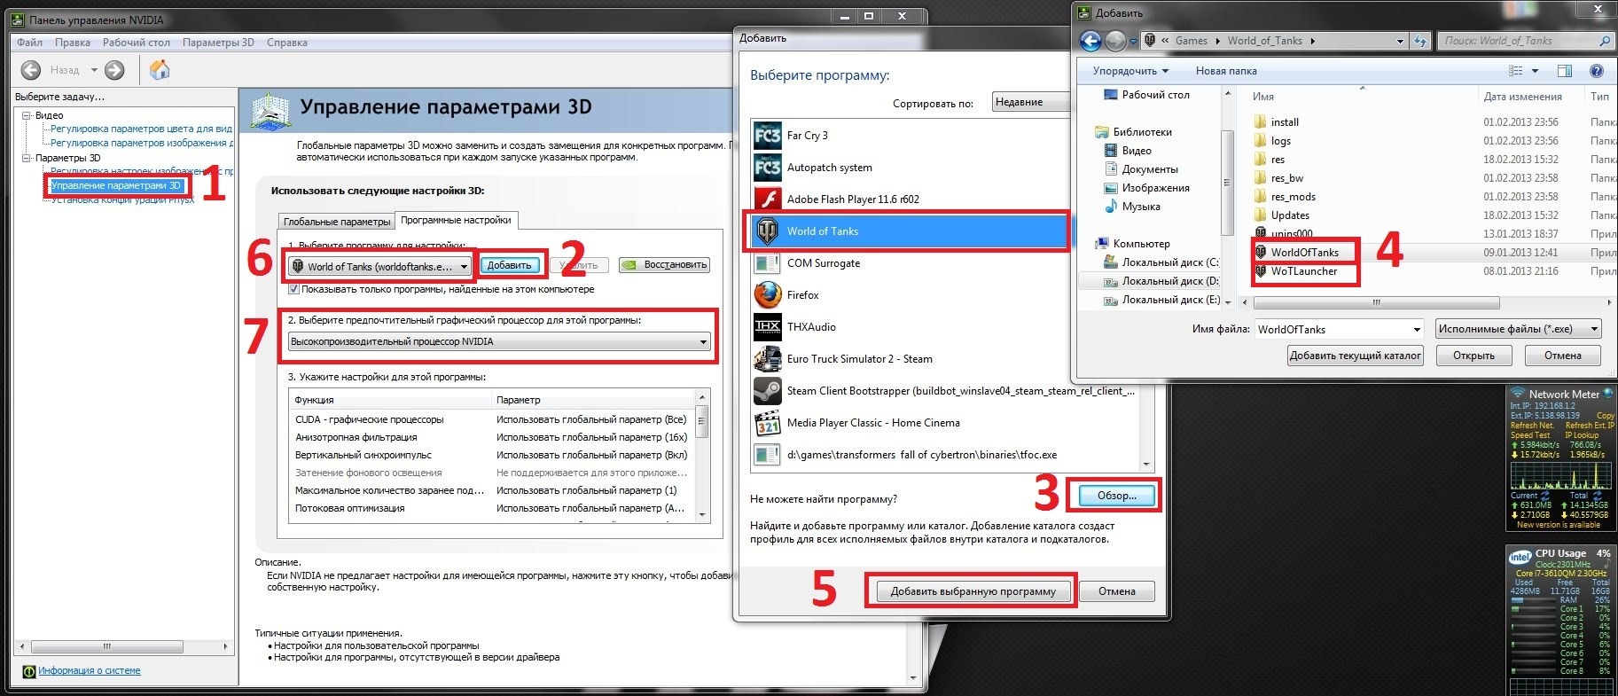Click the Back arrow in NVIDIA panel toolbar
1618x696 pixels.
31,70
